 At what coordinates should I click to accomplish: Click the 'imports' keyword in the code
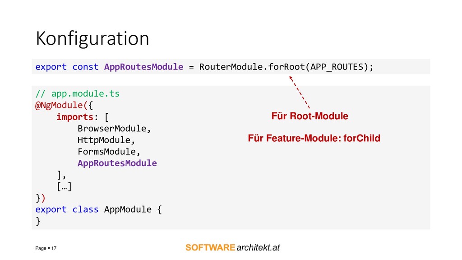(x=75, y=117)
